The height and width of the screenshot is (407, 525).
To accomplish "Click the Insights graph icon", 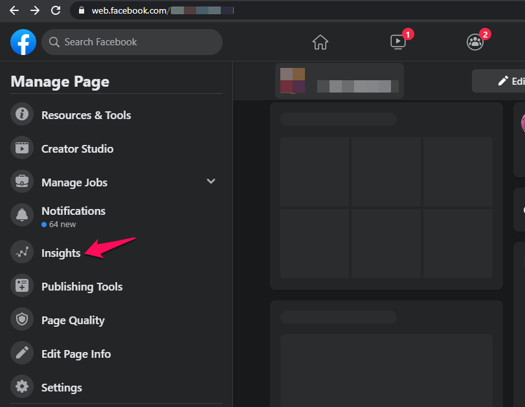I will pos(22,253).
